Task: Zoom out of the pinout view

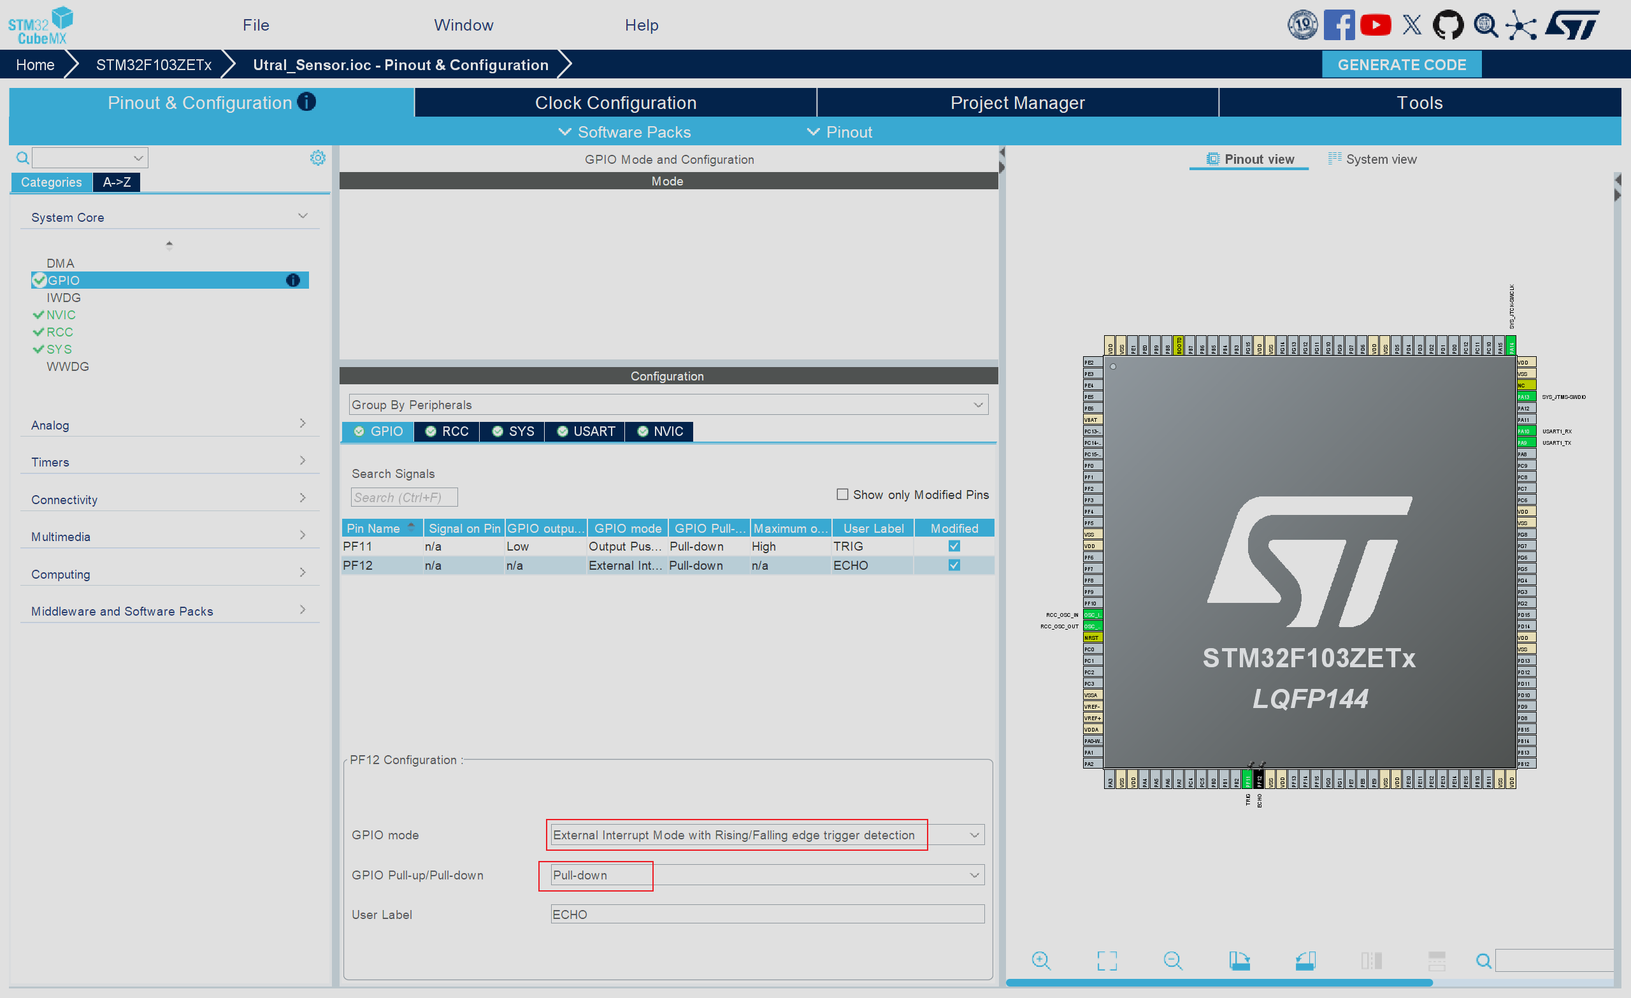Action: click(1173, 960)
